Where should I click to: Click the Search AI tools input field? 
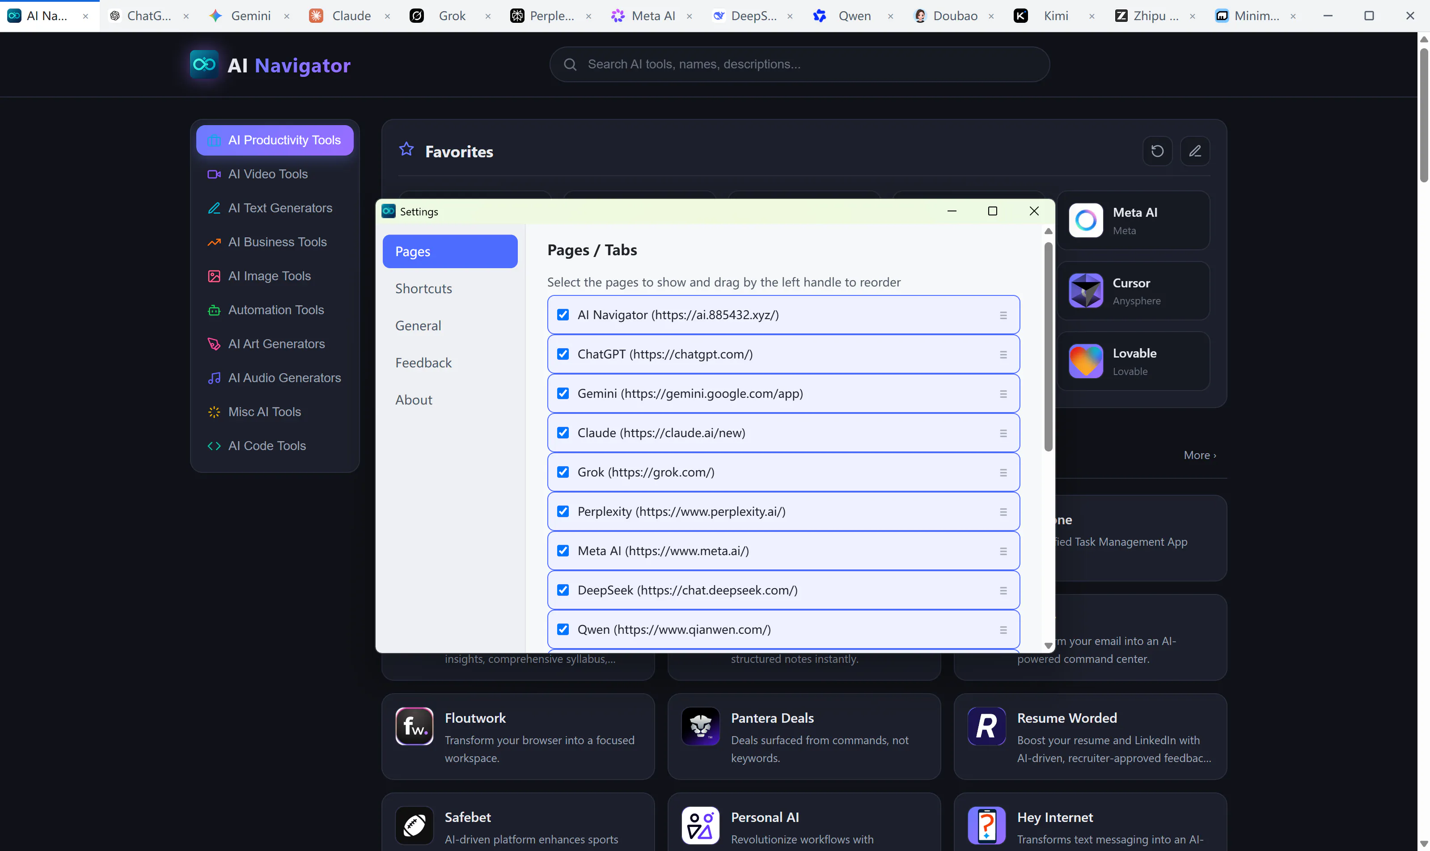pos(800,64)
